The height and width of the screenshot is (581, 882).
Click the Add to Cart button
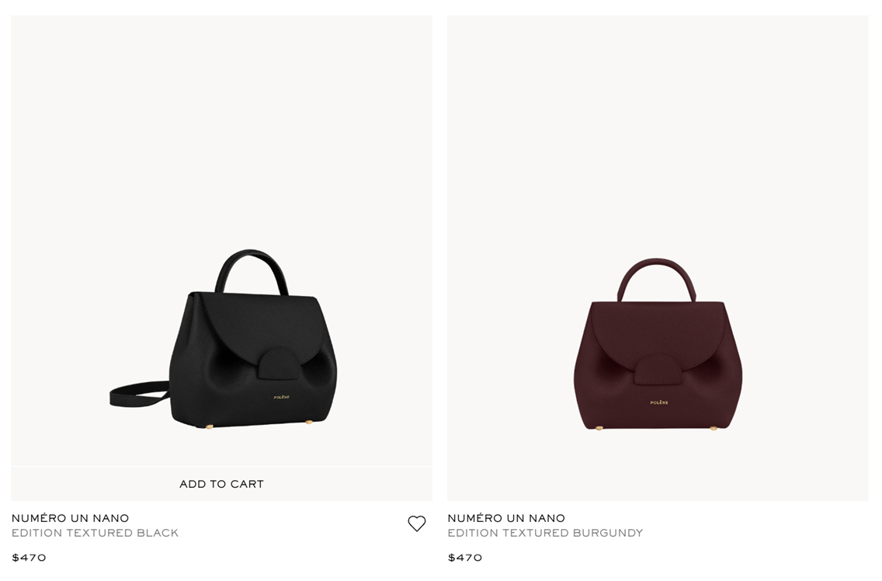(x=221, y=484)
